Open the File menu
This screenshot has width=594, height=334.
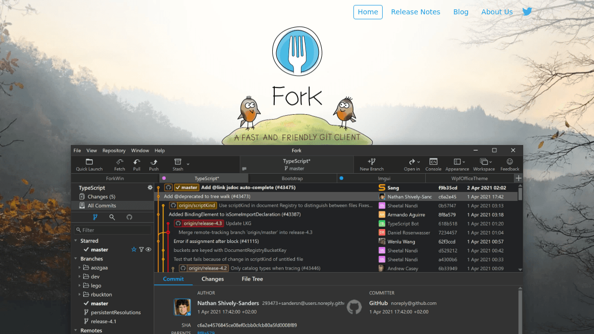pos(77,150)
